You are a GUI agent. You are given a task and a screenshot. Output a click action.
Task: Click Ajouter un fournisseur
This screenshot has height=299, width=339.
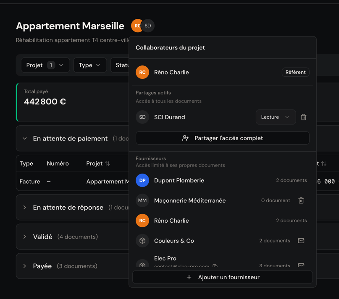pos(222,277)
